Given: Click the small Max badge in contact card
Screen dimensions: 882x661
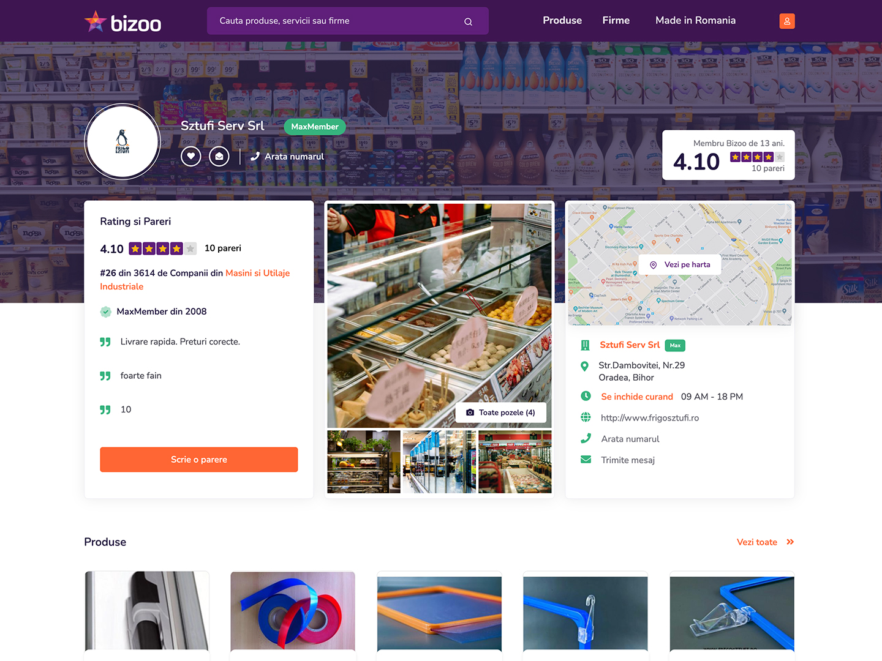Looking at the screenshot, I should [675, 345].
